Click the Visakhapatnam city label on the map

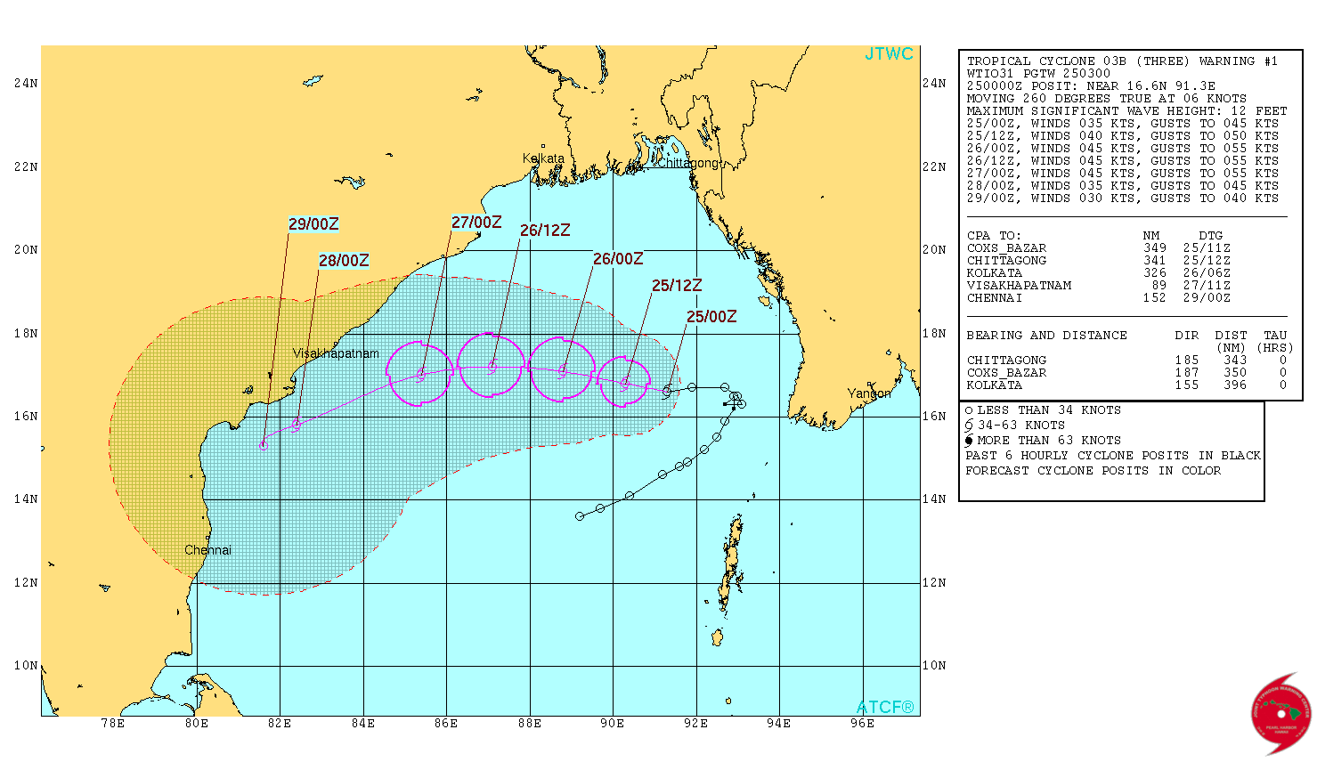pyautogui.click(x=336, y=353)
